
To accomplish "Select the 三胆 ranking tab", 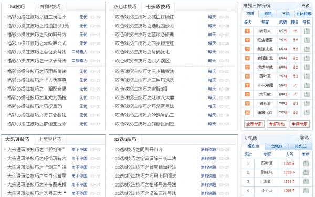I will (286, 14).
